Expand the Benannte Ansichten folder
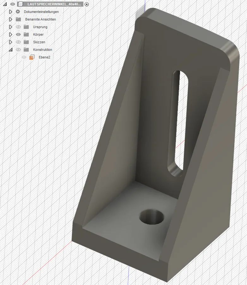Image resolution: width=247 pixels, height=285 pixels. [10, 19]
